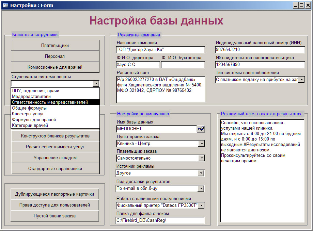Select Формулы для врачей option
Screen dimensions: 313x231
coord(55,120)
